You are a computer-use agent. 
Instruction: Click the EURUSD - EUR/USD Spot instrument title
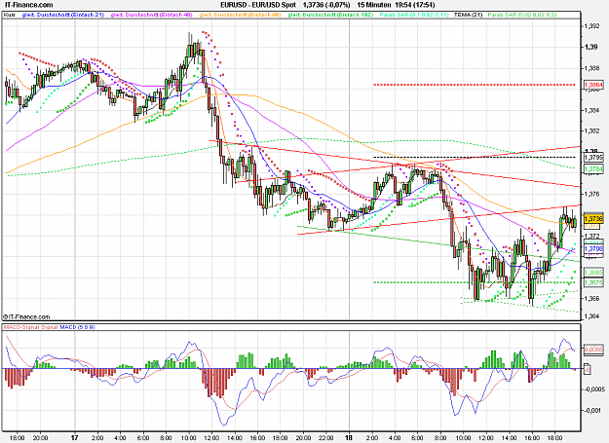(x=258, y=5)
